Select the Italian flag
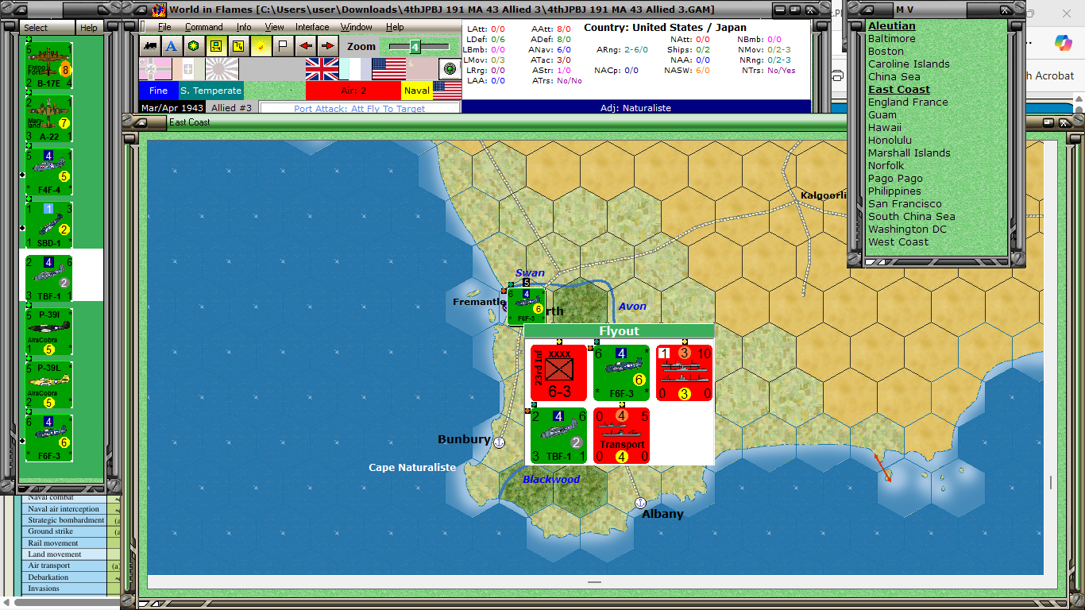The image size is (1085, 610). tap(188, 69)
